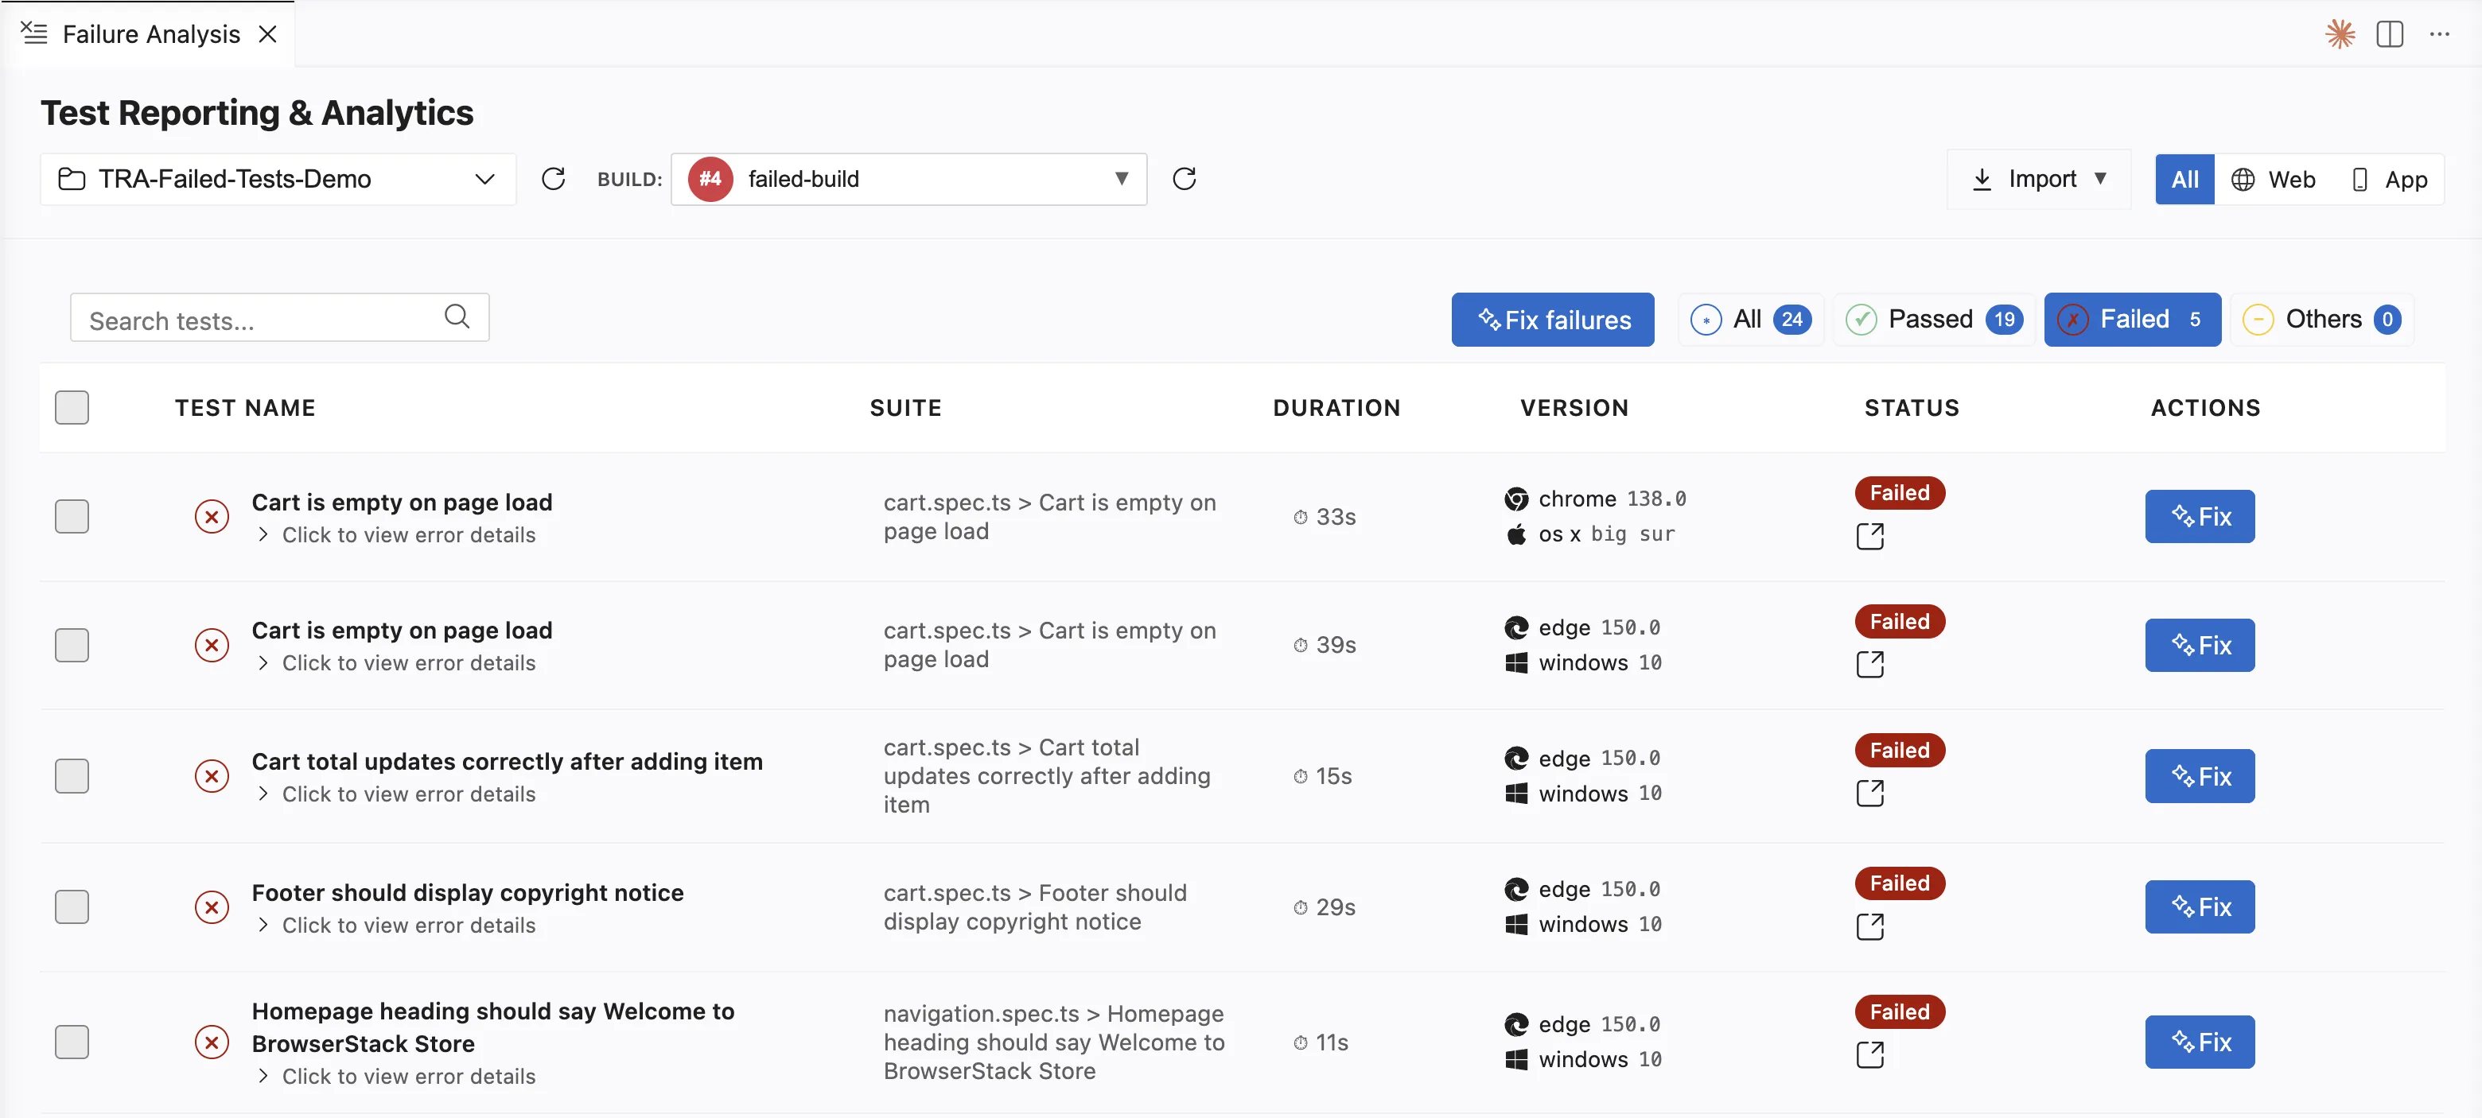Sort by the TEST NAME column header

(245, 408)
